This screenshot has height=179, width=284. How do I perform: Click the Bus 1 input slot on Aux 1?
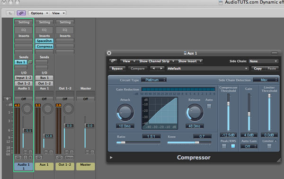point(44,78)
